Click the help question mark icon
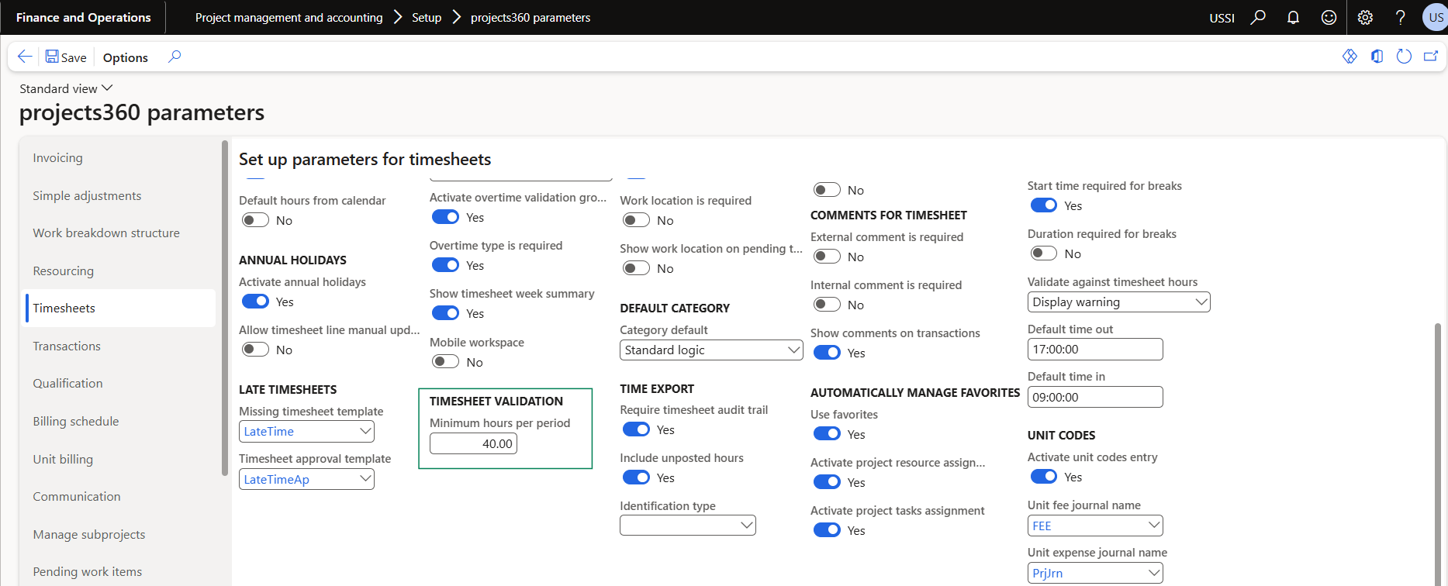This screenshot has width=1448, height=586. [x=1400, y=17]
